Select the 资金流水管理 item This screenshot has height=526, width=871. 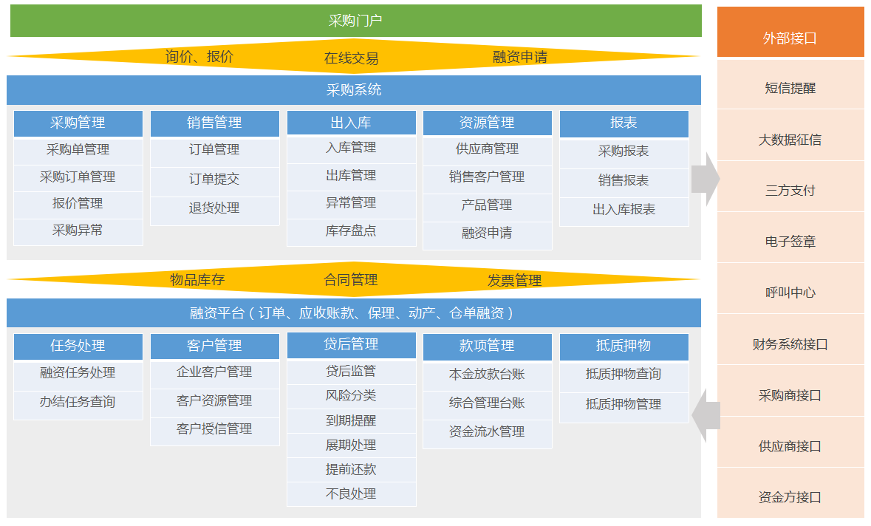tap(487, 432)
